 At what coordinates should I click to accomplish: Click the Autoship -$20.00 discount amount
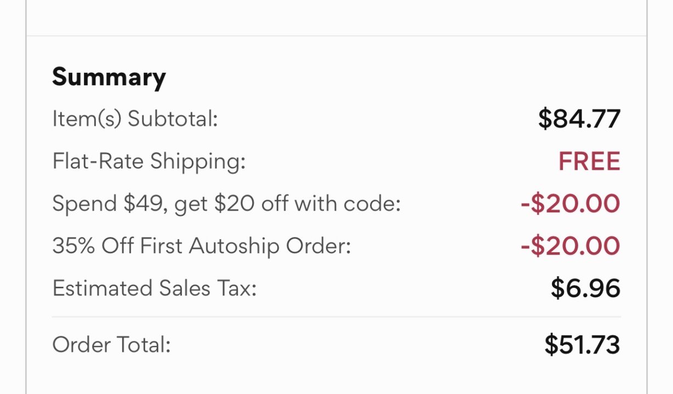tap(570, 246)
